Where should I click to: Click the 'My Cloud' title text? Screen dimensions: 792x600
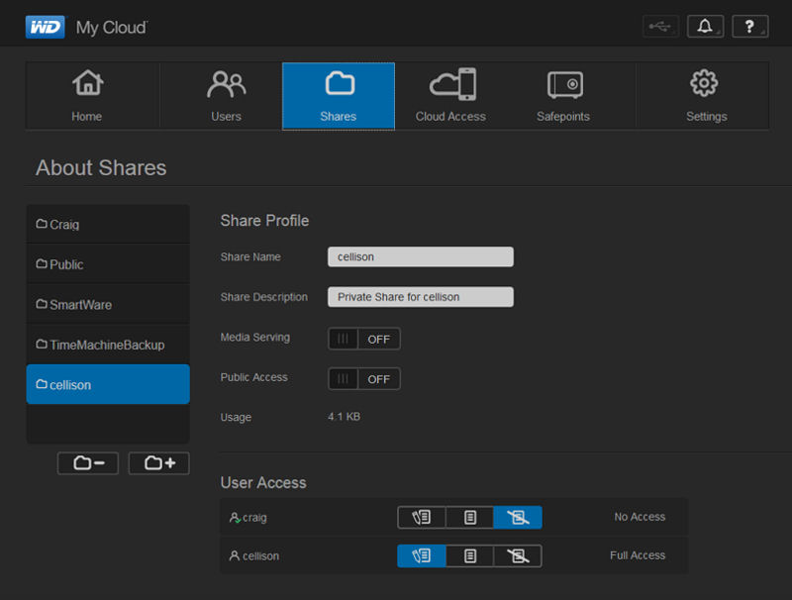coord(112,28)
